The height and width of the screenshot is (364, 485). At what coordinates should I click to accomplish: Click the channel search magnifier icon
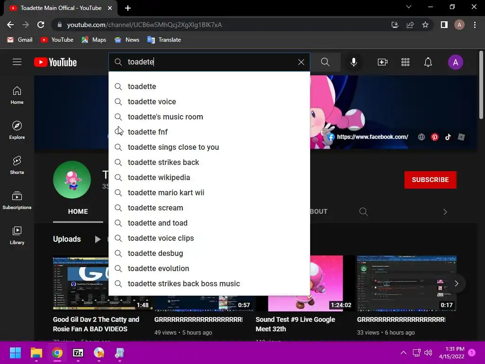click(363, 212)
